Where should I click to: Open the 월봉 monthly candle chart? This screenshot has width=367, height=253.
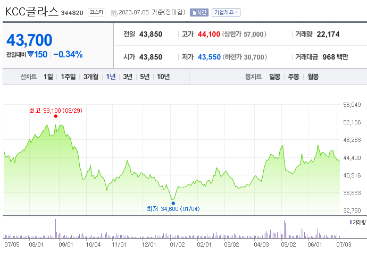pos(313,77)
